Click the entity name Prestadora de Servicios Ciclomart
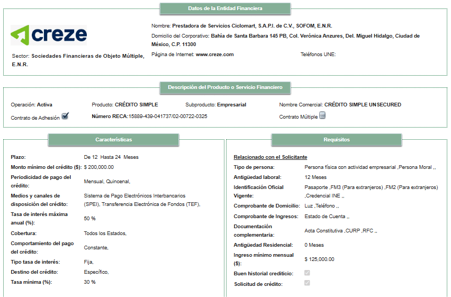This screenshot has width=451, height=297. tap(252, 26)
